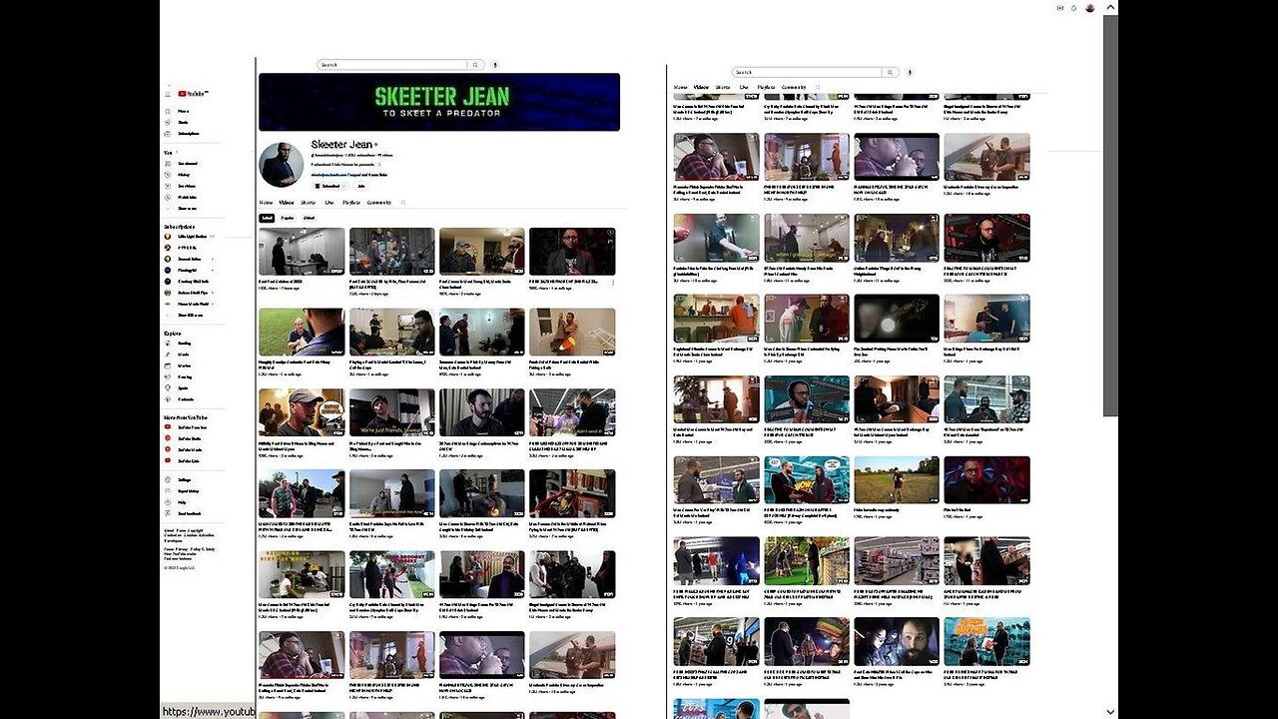This screenshot has height=719, width=1278.
Task: Click the scrollbar down arrow
Action: (1110, 712)
